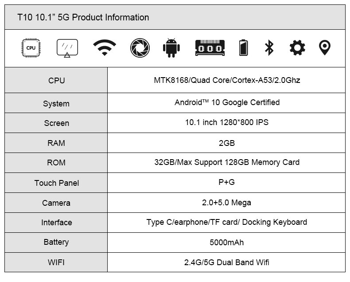The height and width of the screenshot is (282, 350).
Task: Click the camera aperture icon
Action: (x=140, y=48)
